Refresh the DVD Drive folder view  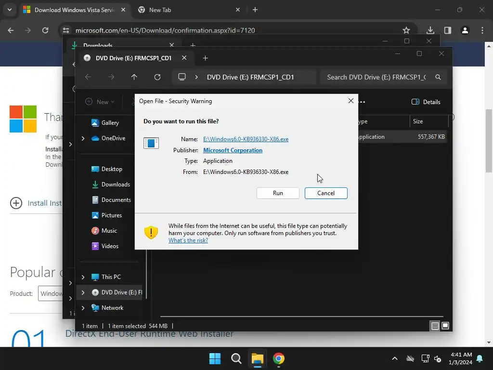[x=157, y=77]
